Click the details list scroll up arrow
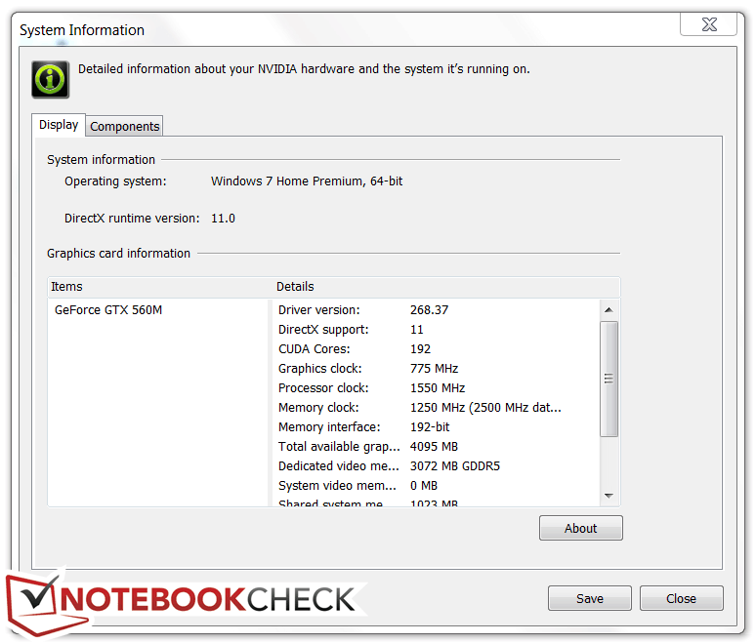 pyautogui.click(x=609, y=309)
